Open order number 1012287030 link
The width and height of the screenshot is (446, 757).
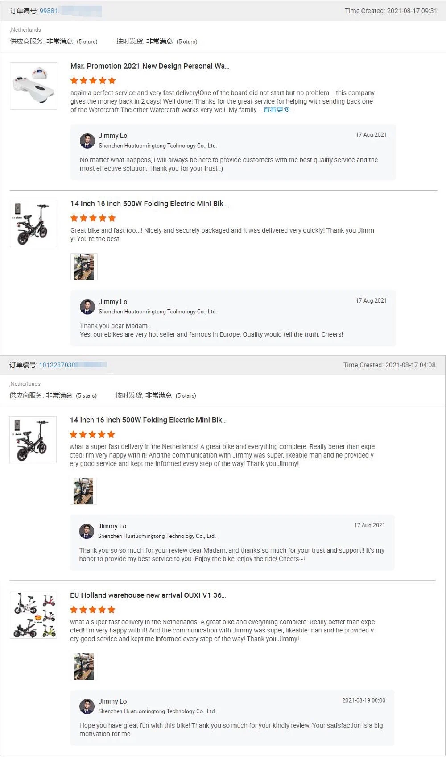click(x=57, y=365)
